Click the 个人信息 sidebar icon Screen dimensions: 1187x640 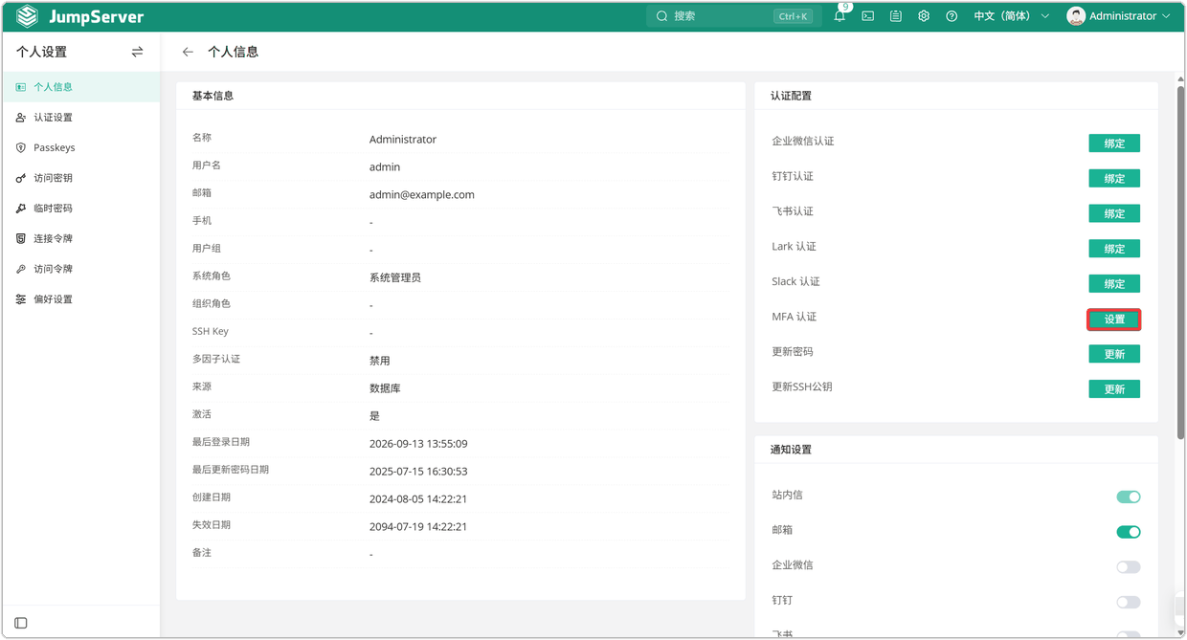coord(21,87)
